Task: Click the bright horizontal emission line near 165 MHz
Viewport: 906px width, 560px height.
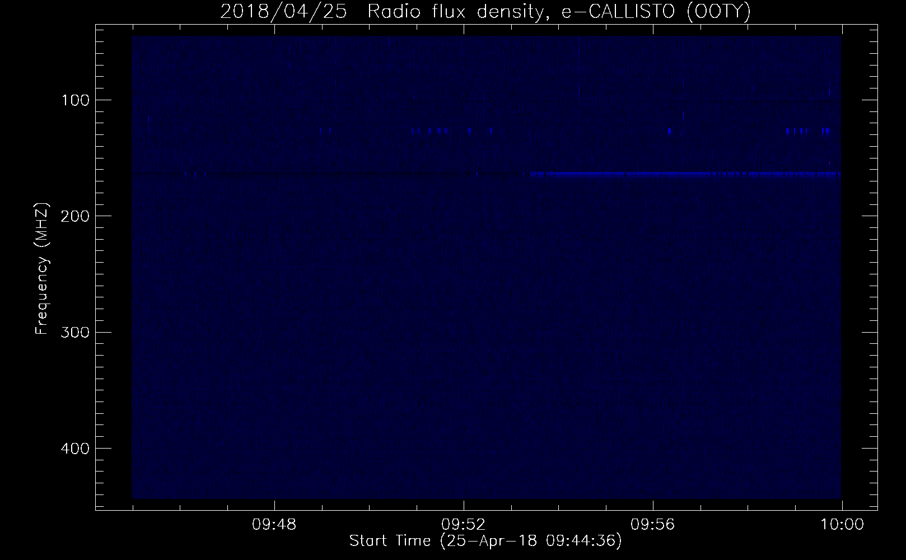Action: [685, 174]
